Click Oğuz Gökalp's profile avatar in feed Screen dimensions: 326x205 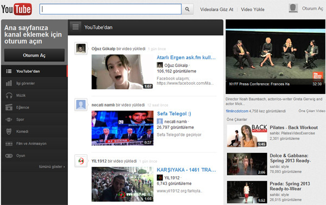click(81, 48)
